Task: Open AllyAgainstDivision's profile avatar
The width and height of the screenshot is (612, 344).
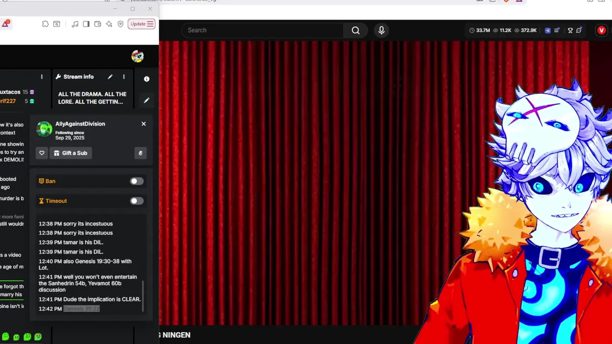Action: [x=44, y=129]
